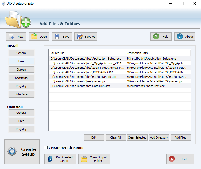
Task: Click destination path for 2025-Target... entry
Action: point(158,68)
